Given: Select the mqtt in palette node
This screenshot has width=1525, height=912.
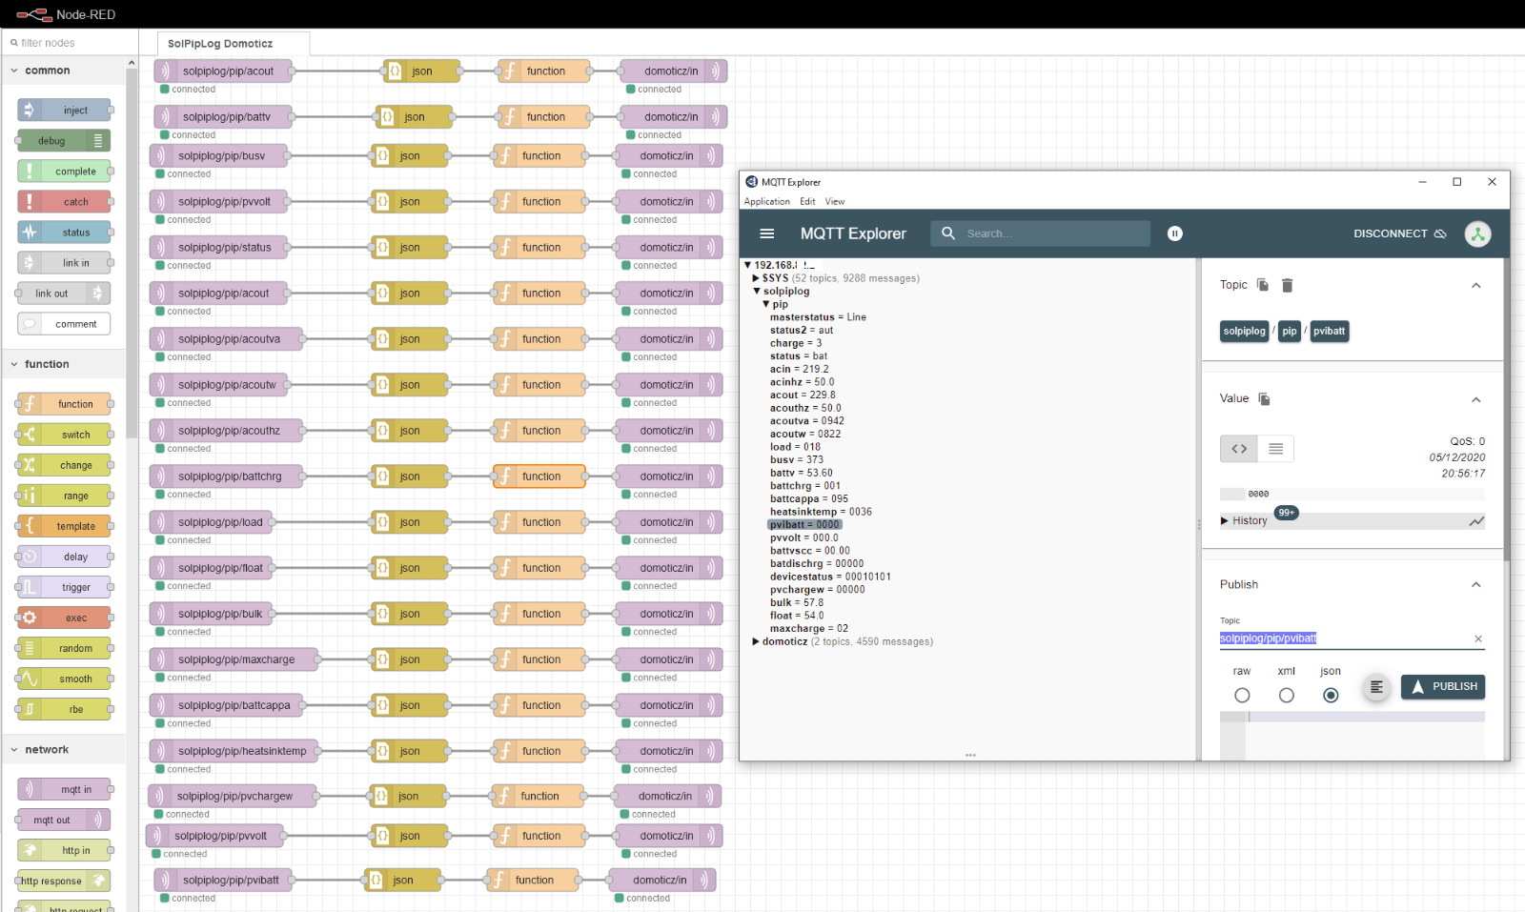Looking at the screenshot, I should pyautogui.click(x=64, y=789).
